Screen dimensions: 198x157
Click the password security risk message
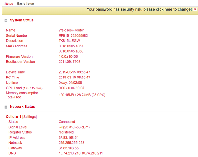coord(139,9)
